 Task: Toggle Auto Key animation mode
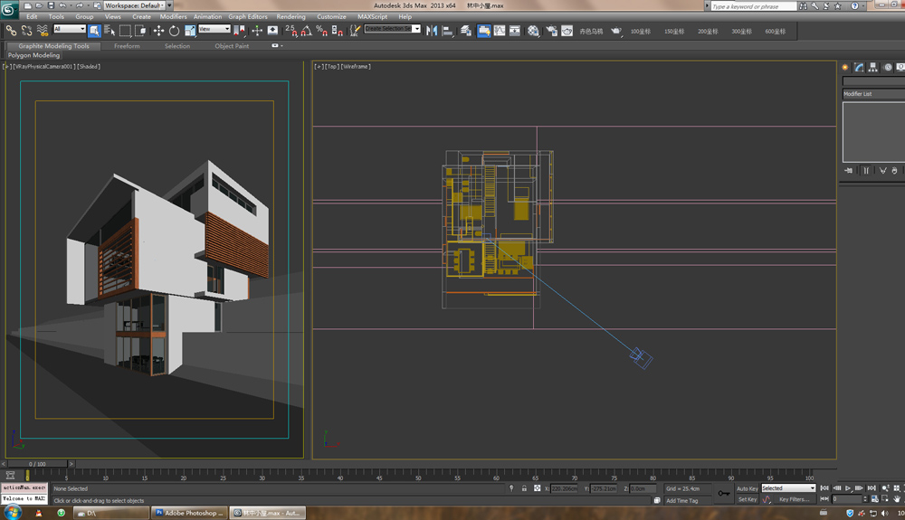point(747,488)
